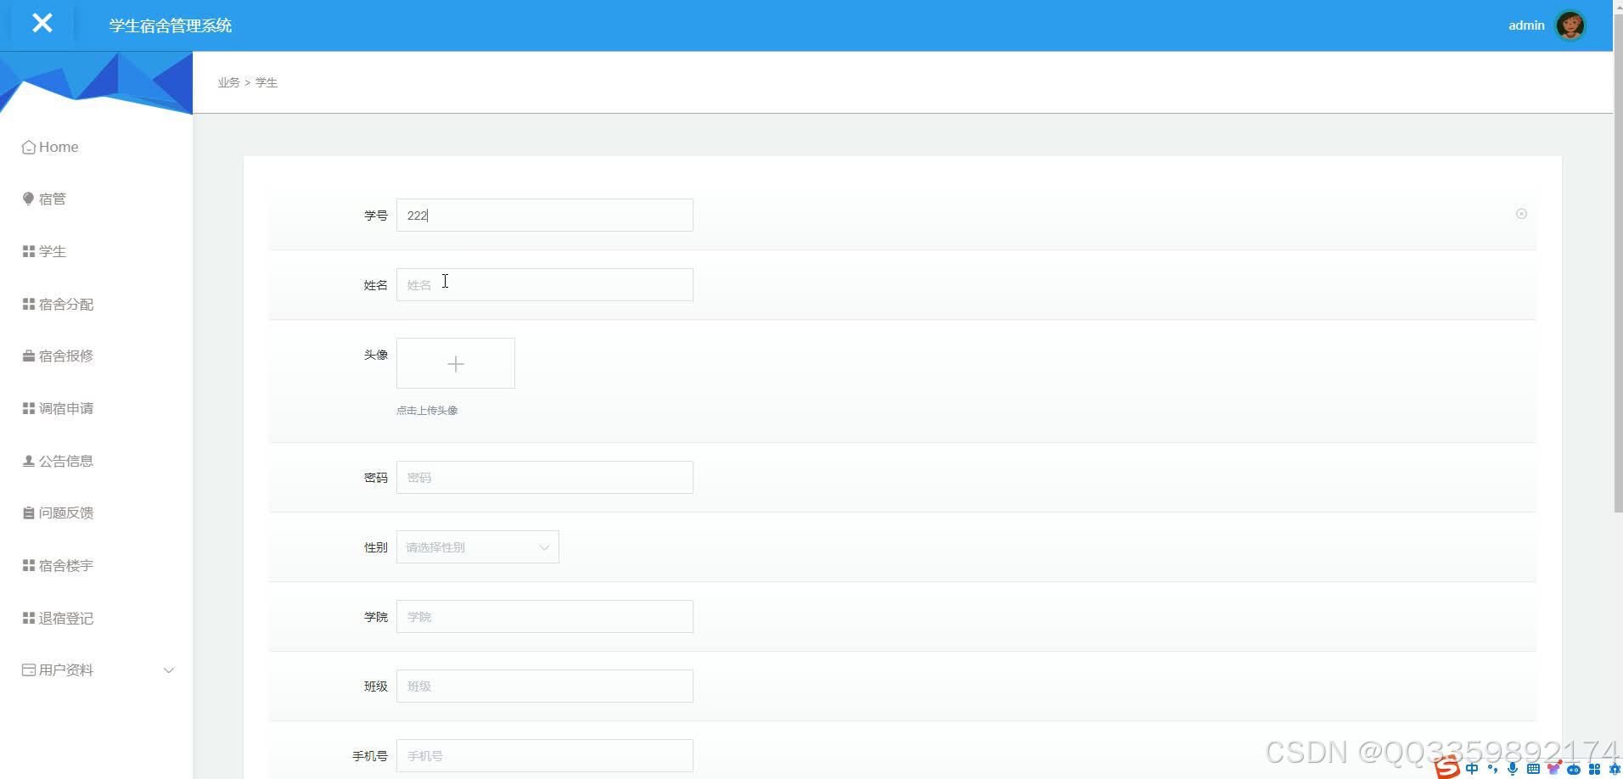Click the 姓名 field label
1623x779 pixels.
point(376,285)
